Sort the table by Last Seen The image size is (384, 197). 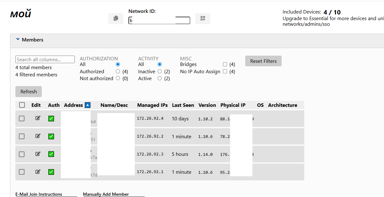coord(183,105)
